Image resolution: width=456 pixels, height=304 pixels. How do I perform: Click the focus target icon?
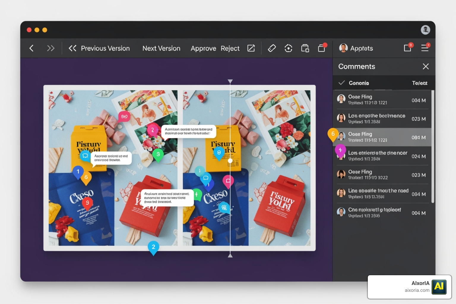click(x=288, y=48)
